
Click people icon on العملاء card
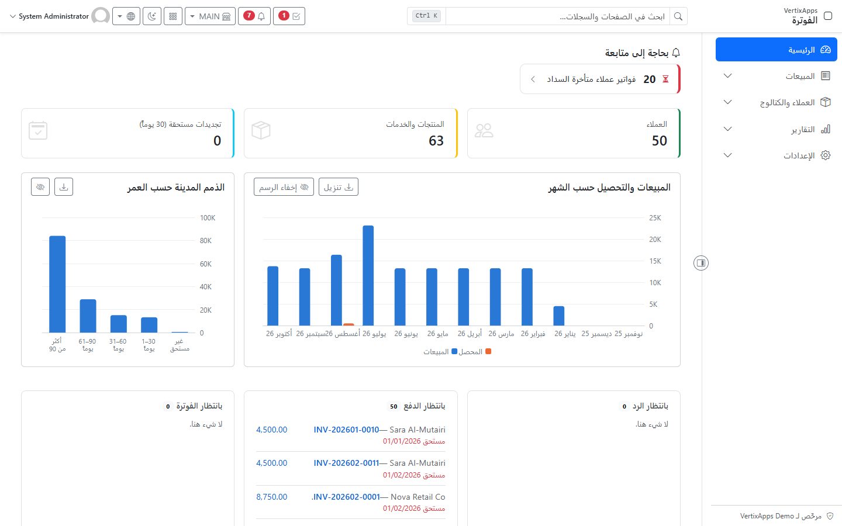(x=484, y=130)
